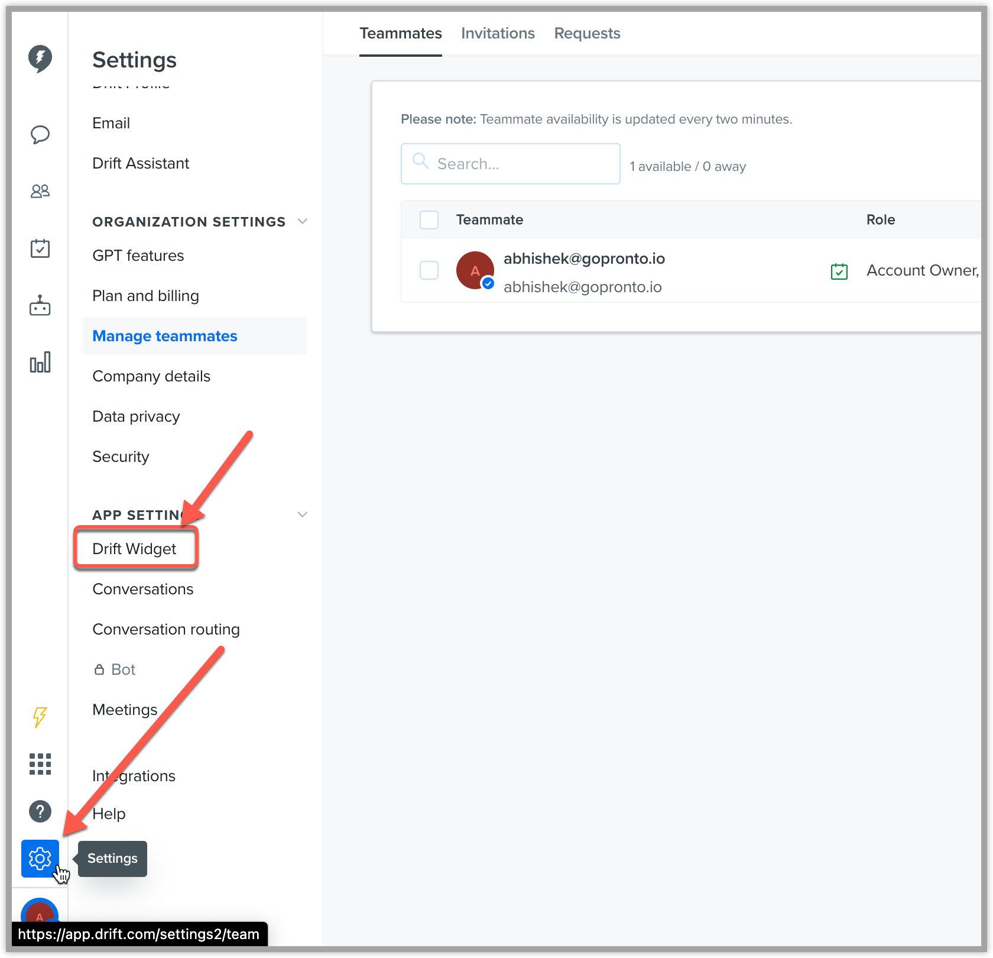
Task: Open Conversations app settings
Action: 143,589
